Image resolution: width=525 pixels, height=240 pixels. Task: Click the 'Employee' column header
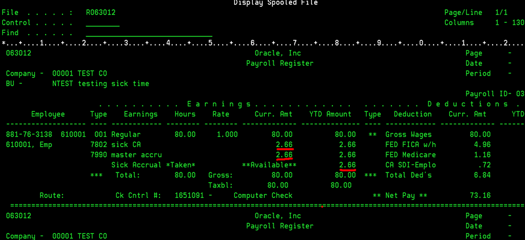(x=48, y=114)
